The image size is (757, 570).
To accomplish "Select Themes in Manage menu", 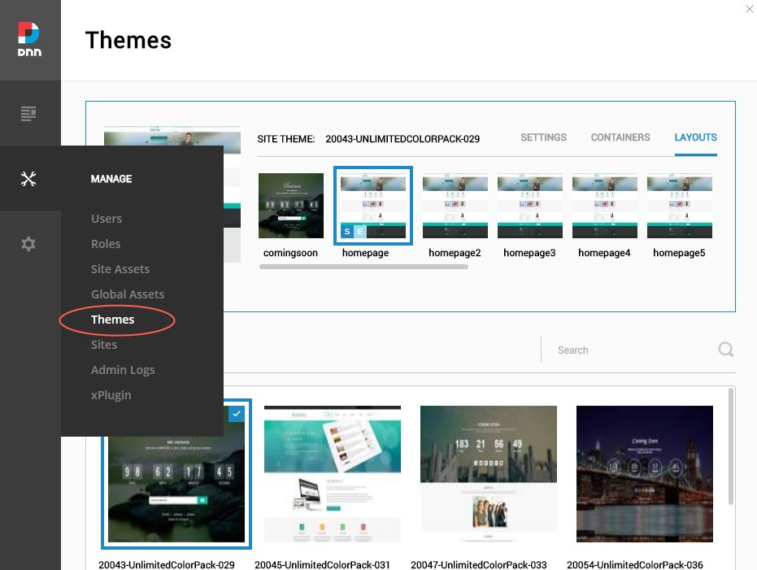I will pyautogui.click(x=112, y=320).
